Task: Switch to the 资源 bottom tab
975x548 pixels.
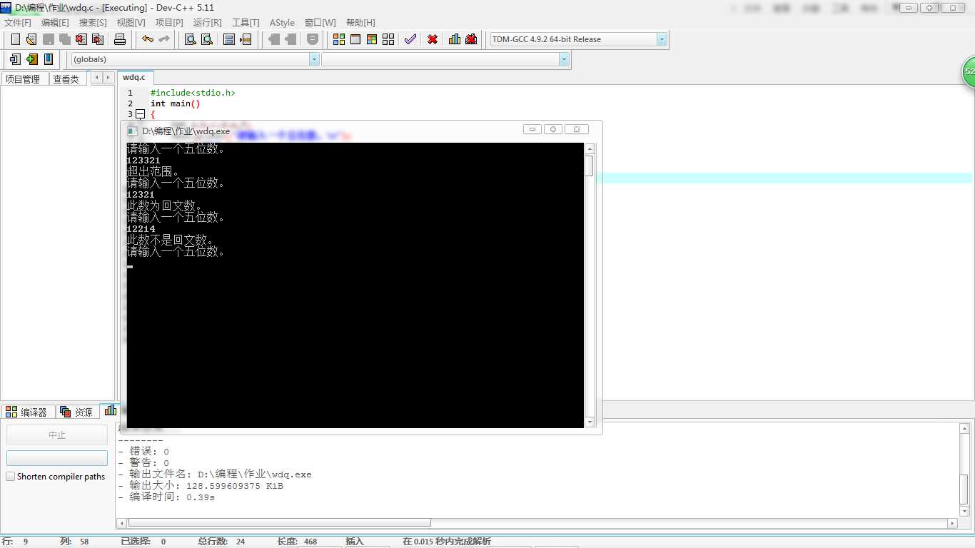Action: click(77, 412)
